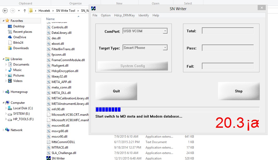Expand the Local Disk (C:) tree node
This screenshot has height=160, width=278.
(x=6, y=108)
